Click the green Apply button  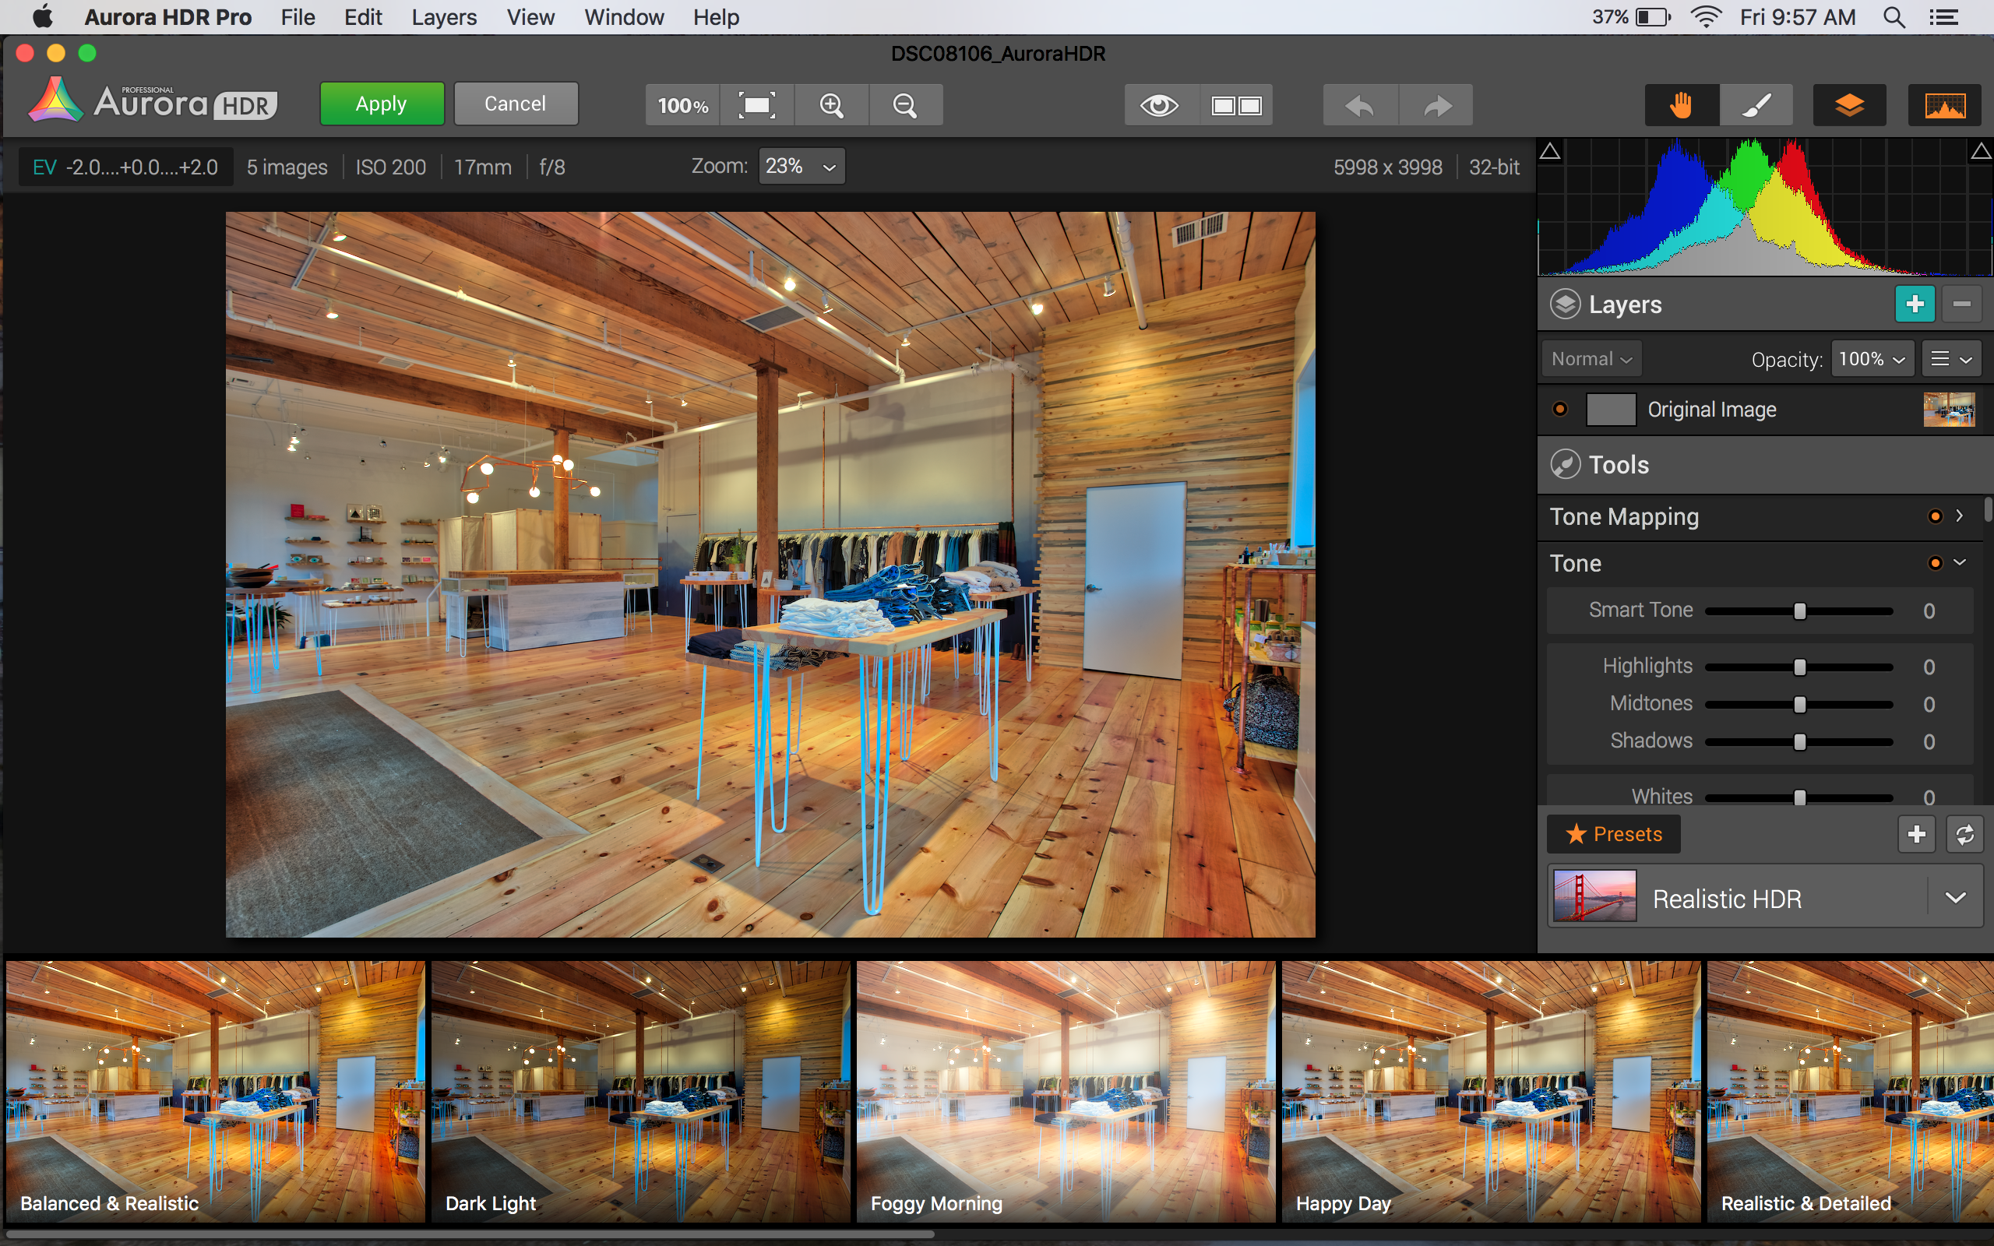pyautogui.click(x=382, y=104)
